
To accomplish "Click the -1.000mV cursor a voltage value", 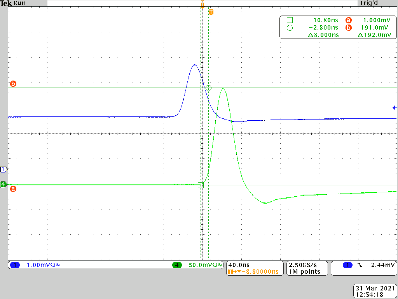I will pos(374,20).
